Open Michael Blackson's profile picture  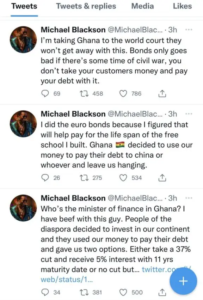point(23,39)
